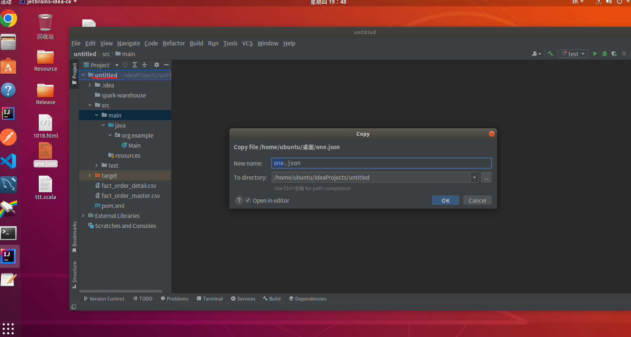Open Project panel settings gear

157,65
